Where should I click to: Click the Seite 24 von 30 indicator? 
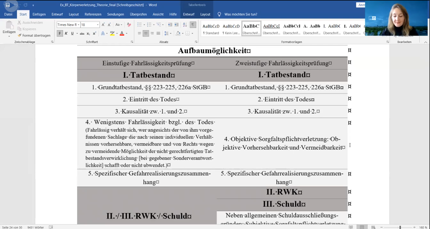point(12,227)
